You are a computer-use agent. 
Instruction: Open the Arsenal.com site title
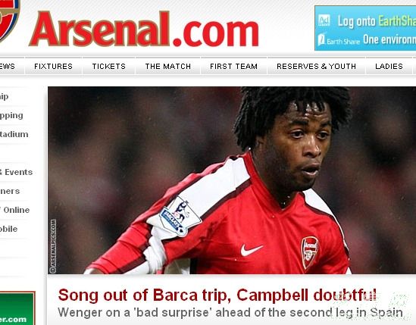[143, 29]
